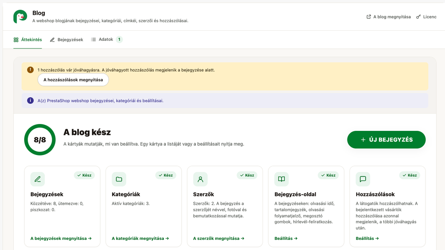Click the green PrestaShop blog logo
Screen dimensions: 445x250
click(x=20, y=17)
